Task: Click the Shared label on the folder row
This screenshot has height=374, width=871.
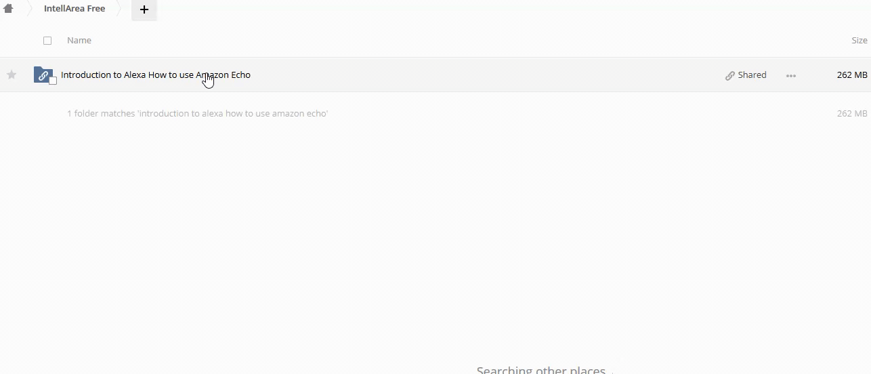Action: click(752, 75)
